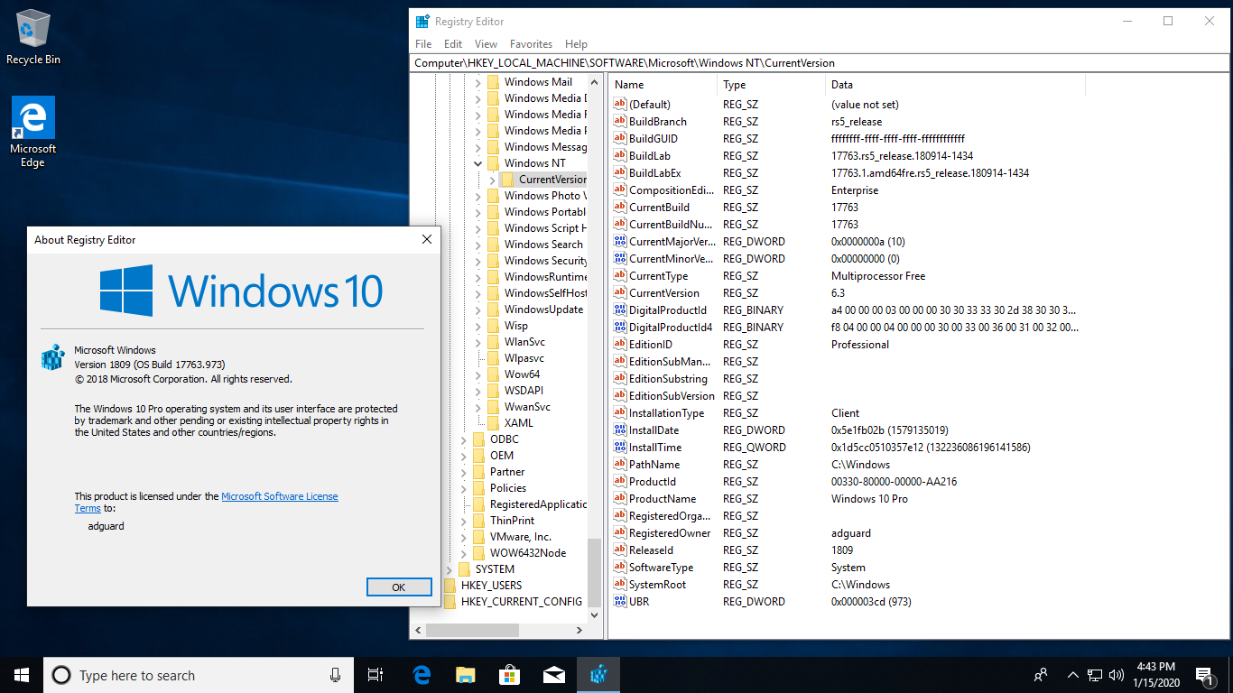Open the Edit menu
The height and width of the screenshot is (693, 1233).
453,43
